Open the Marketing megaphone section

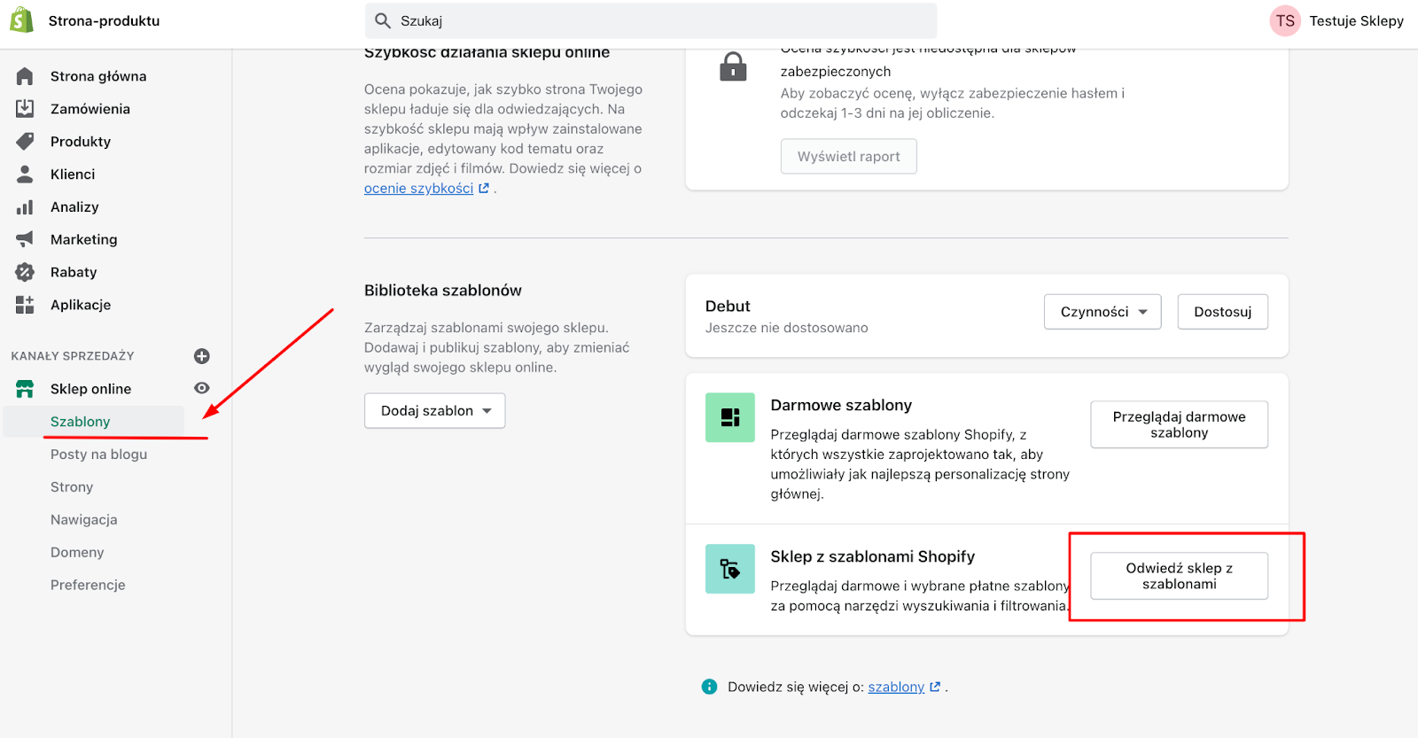[x=84, y=238]
